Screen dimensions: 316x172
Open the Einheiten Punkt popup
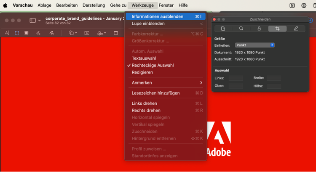coord(254,45)
